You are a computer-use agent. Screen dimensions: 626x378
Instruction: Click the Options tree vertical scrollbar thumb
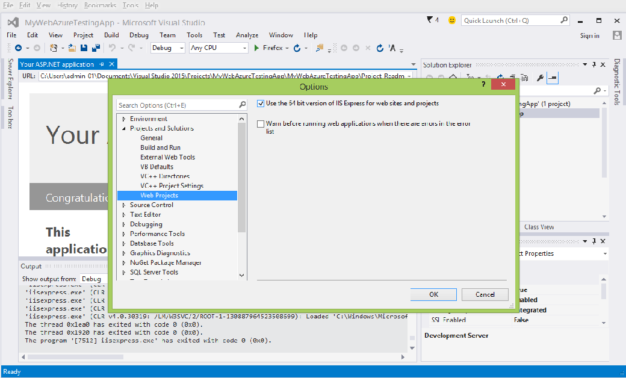[241, 177]
